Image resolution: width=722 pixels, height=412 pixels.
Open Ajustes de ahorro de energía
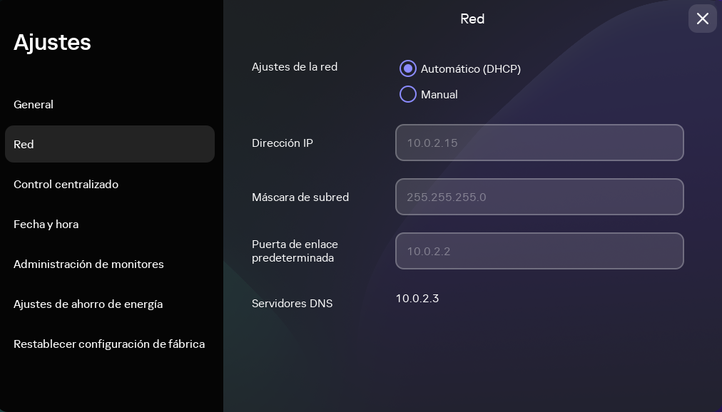click(x=88, y=304)
